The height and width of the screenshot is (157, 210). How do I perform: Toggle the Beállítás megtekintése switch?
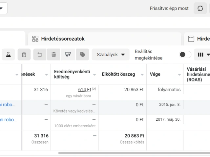(185, 55)
